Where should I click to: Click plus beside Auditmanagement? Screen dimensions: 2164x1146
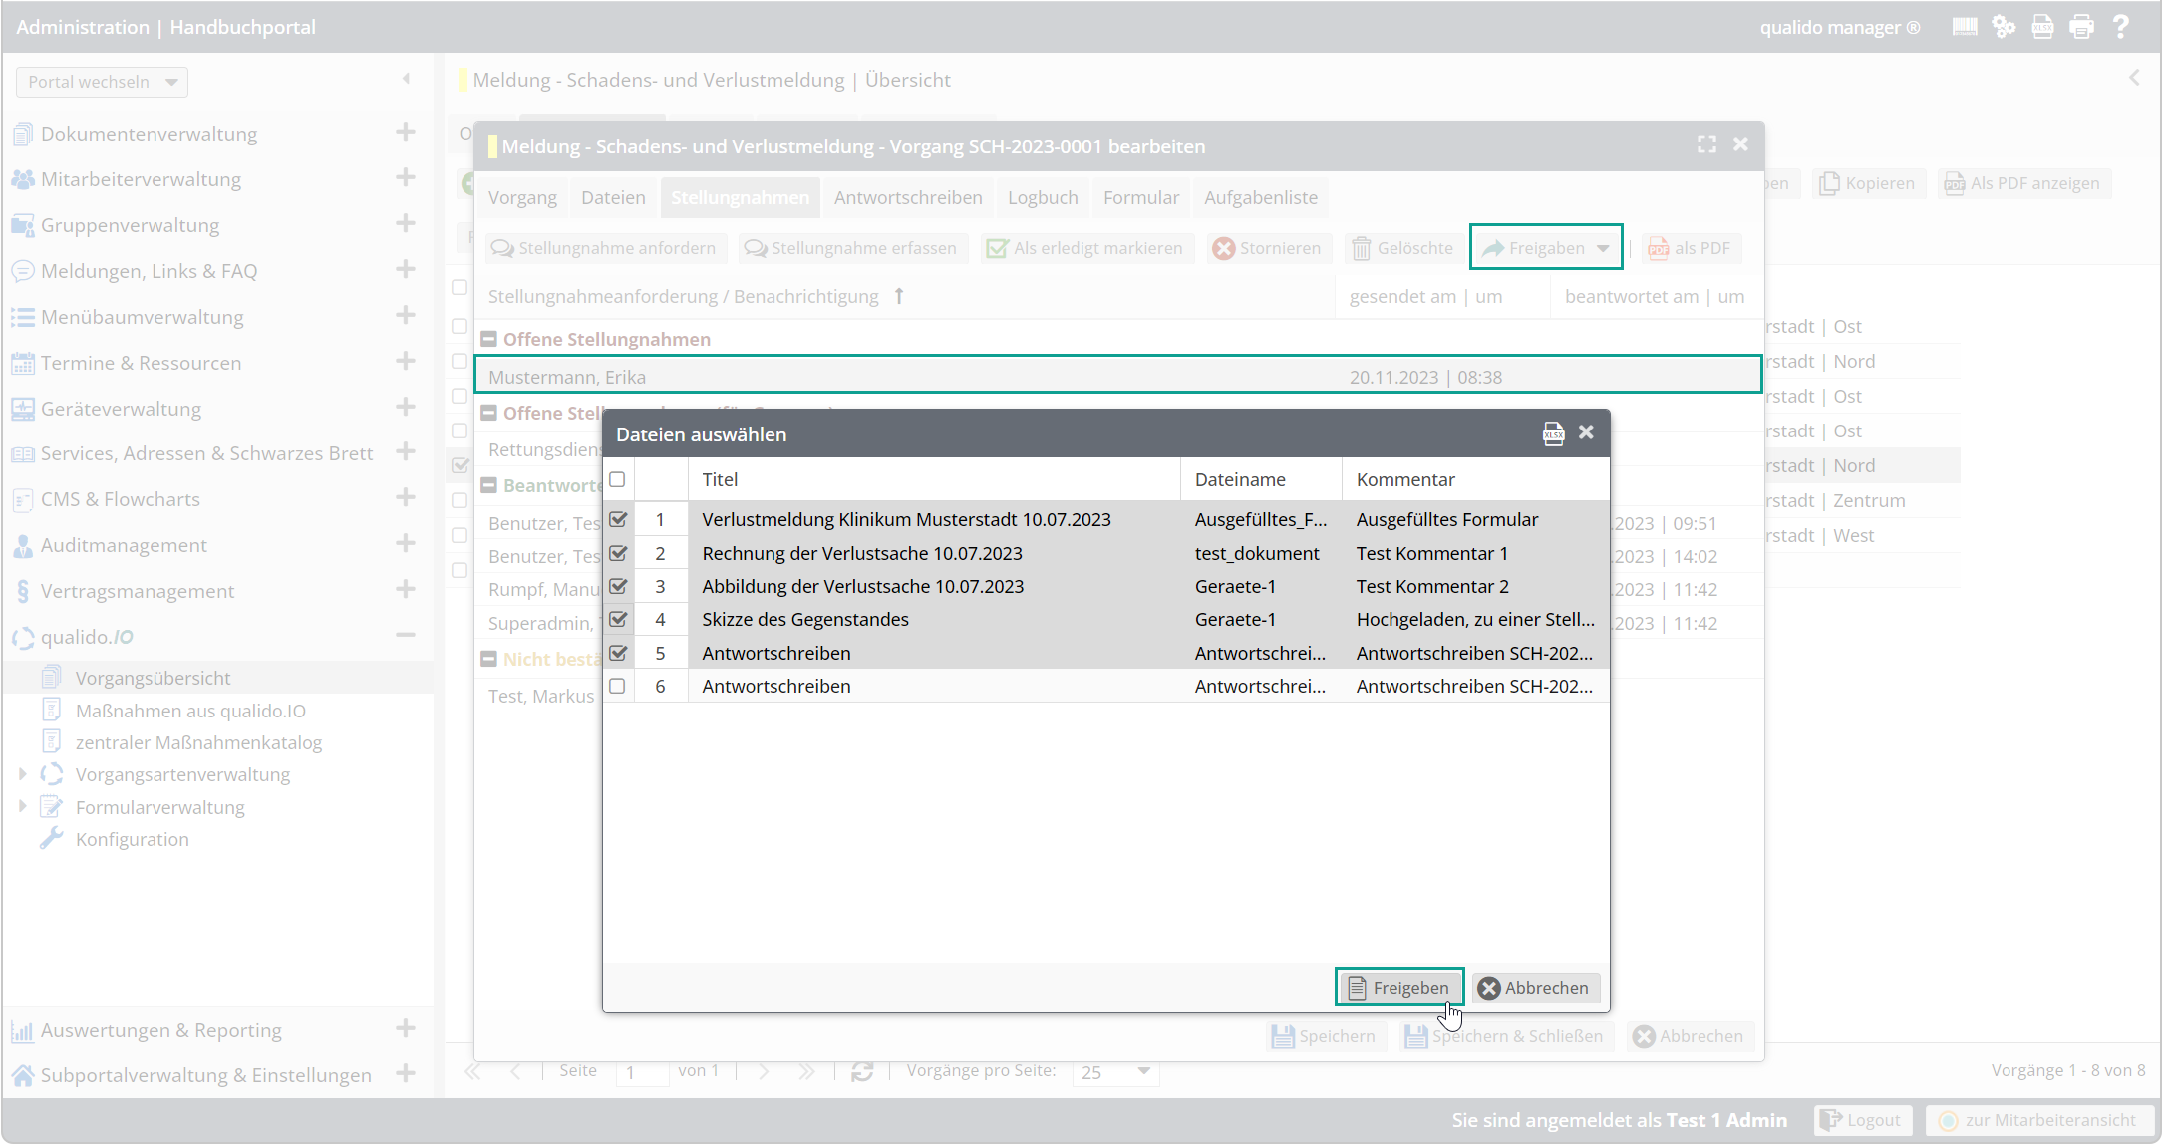(x=406, y=544)
